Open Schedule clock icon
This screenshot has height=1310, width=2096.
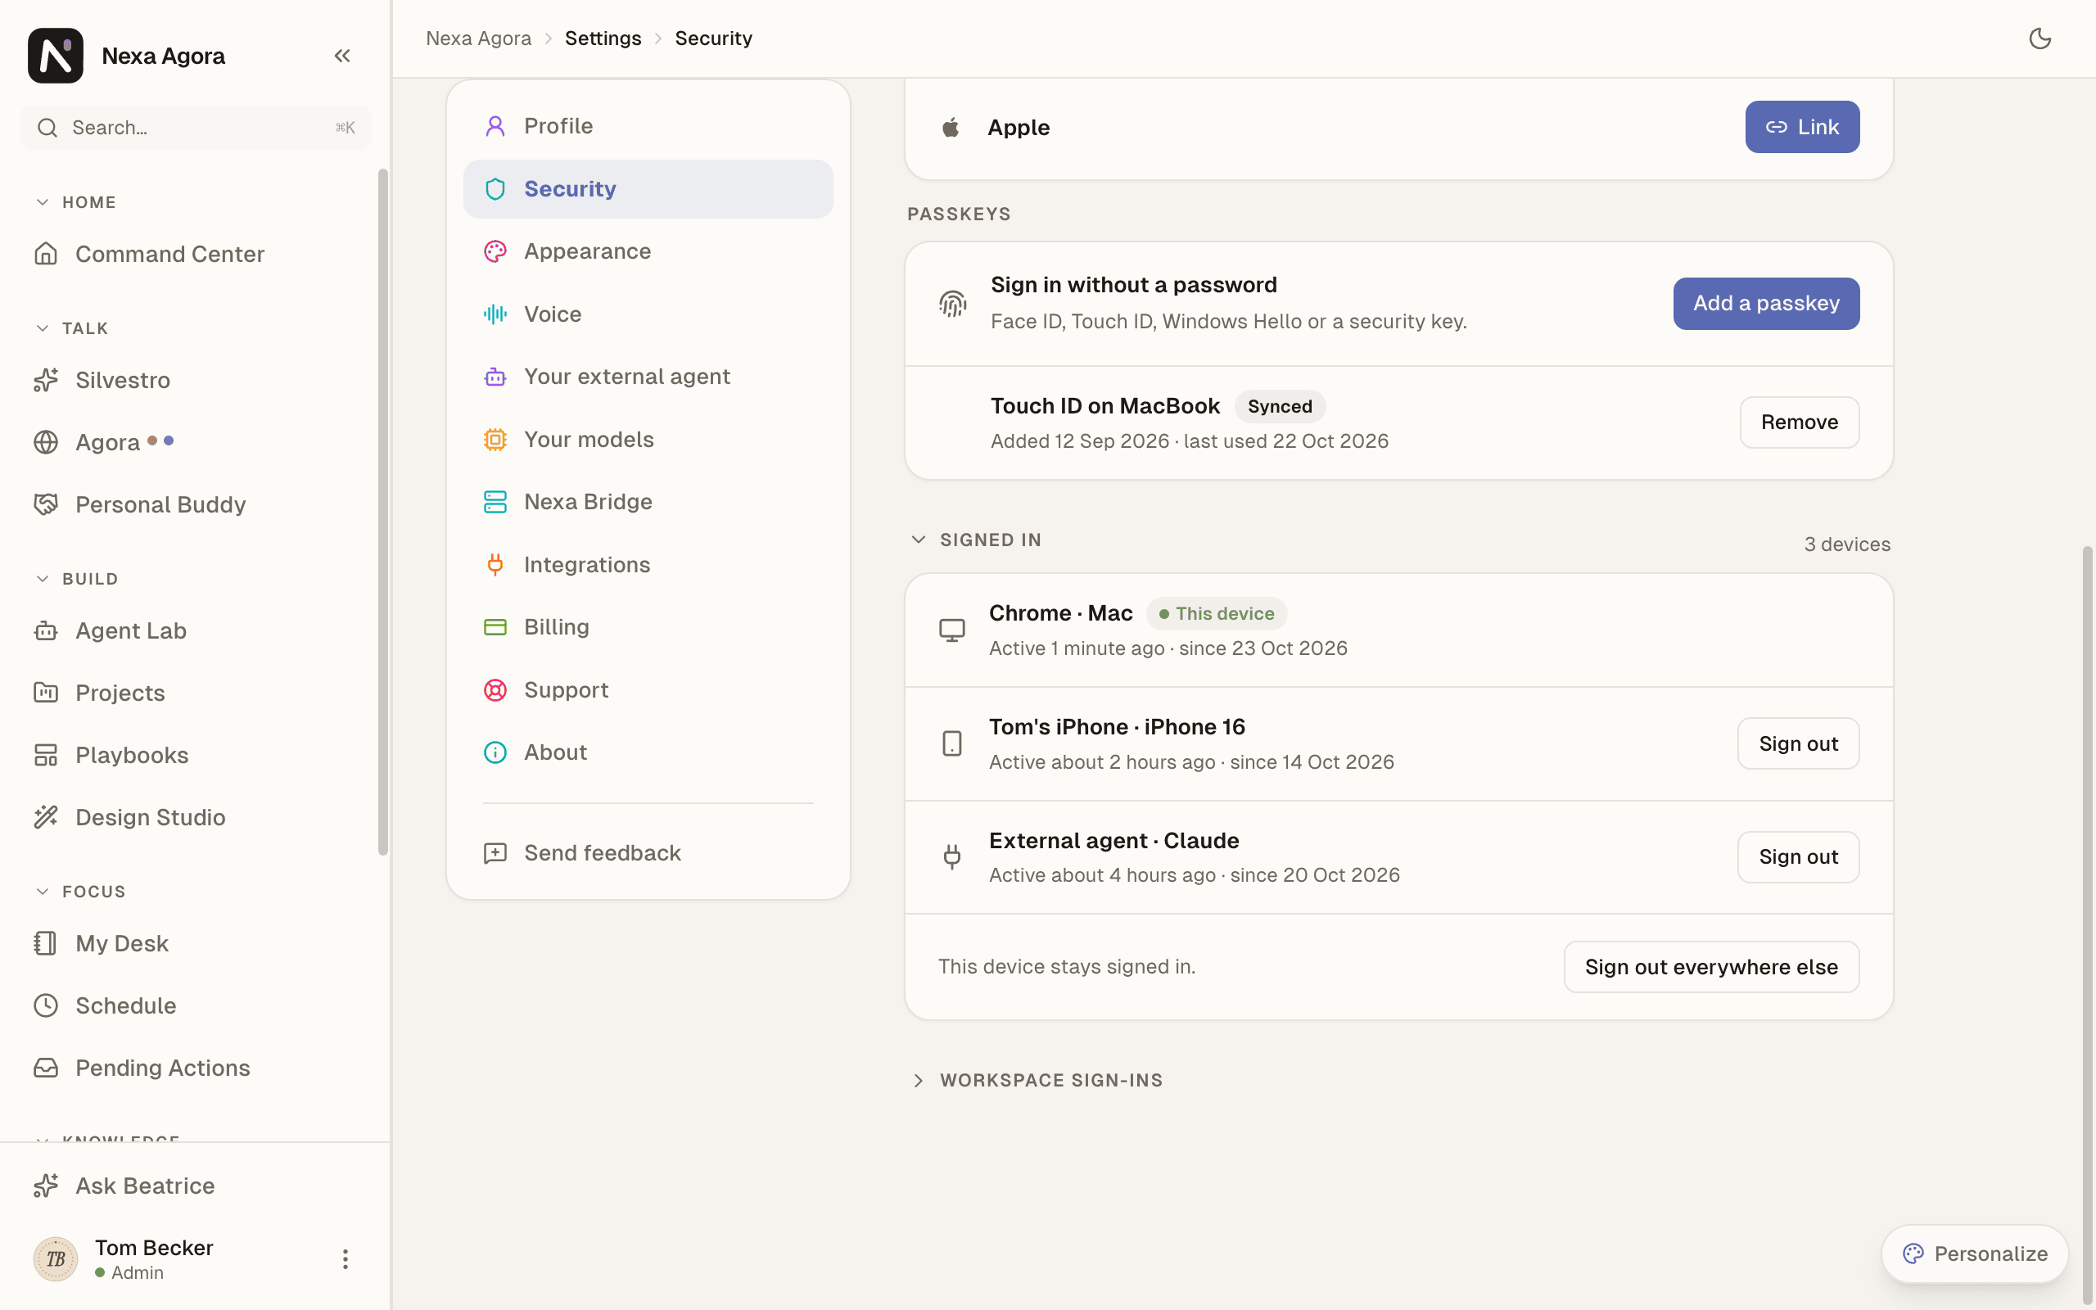(46, 1005)
